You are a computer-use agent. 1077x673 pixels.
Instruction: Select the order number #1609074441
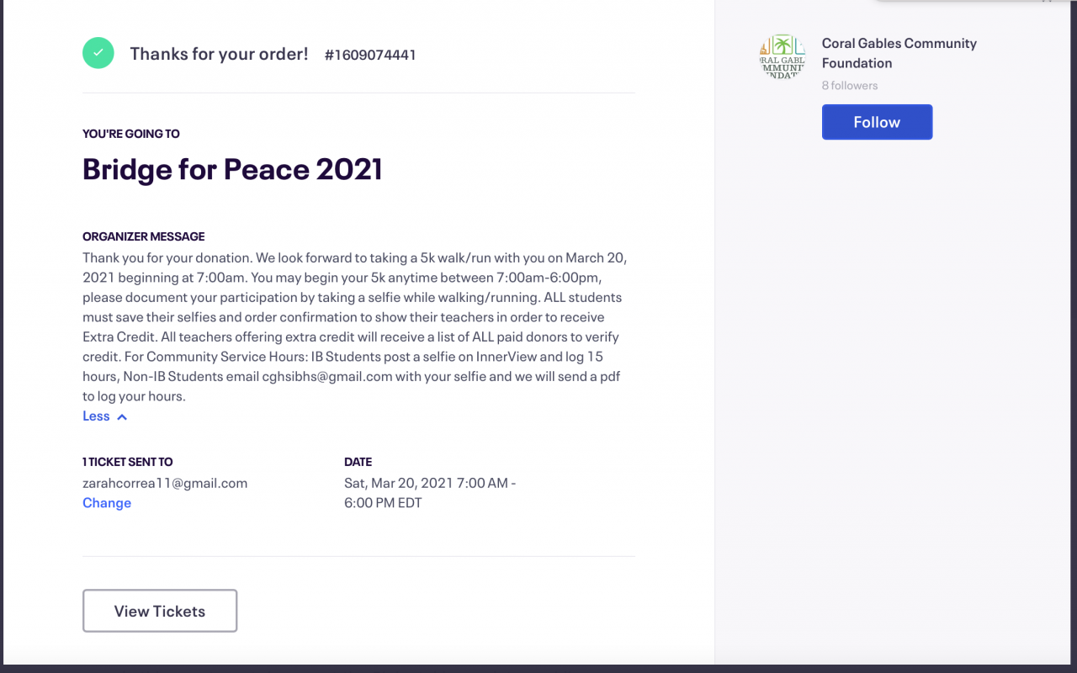pyautogui.click(x=370, y=56)
